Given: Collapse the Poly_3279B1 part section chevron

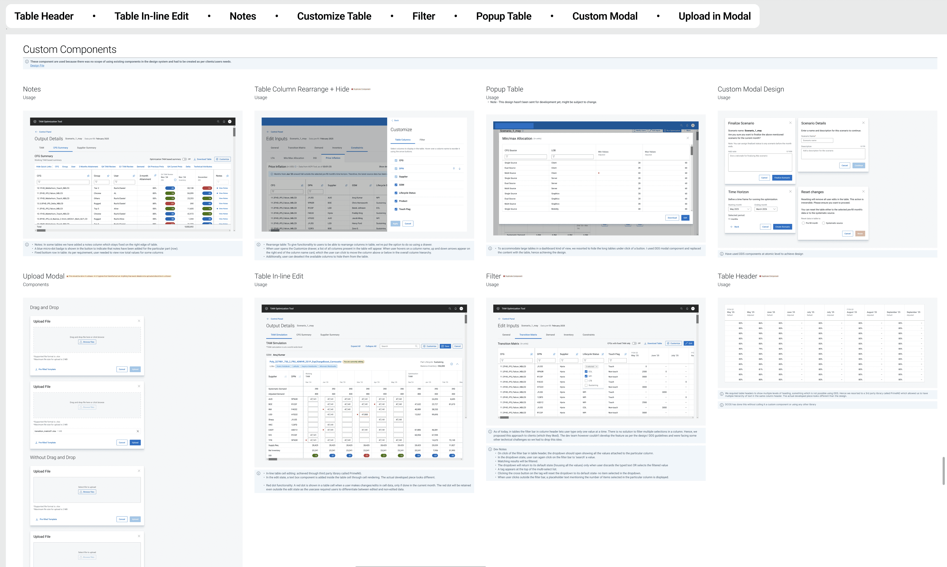Looking at the screenshot, I should coord(457,364).
